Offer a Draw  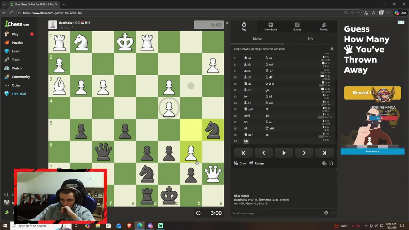click(x=240, y=163)
